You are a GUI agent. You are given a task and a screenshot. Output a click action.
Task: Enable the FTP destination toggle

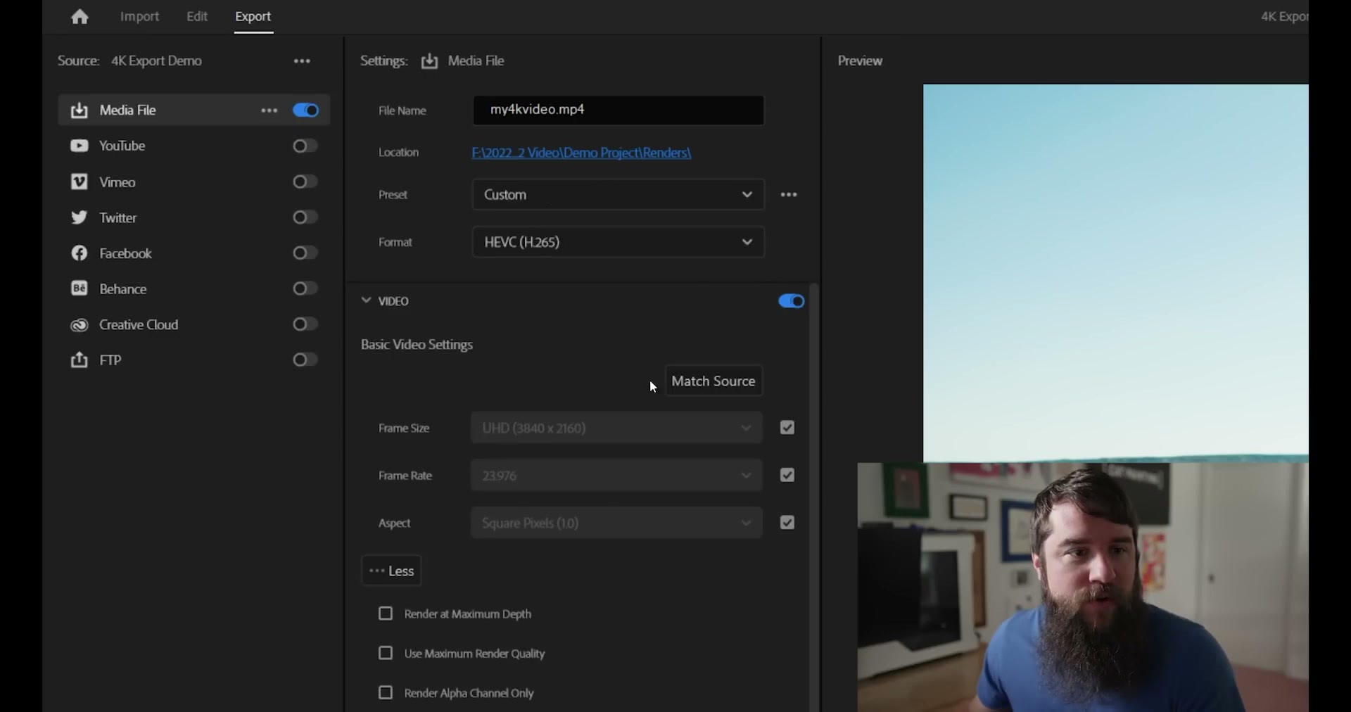[305, 360]
